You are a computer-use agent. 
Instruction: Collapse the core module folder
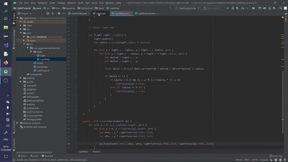pos(21,33)
